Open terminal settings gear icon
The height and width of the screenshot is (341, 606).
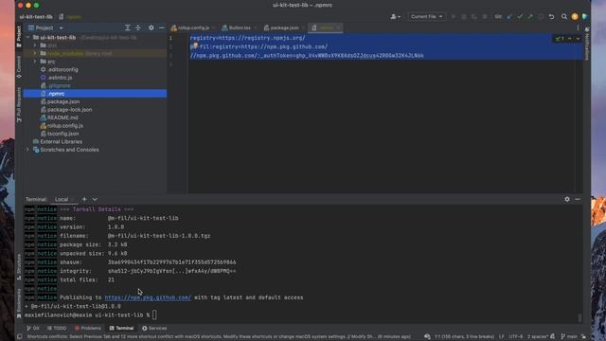point(567,199)
